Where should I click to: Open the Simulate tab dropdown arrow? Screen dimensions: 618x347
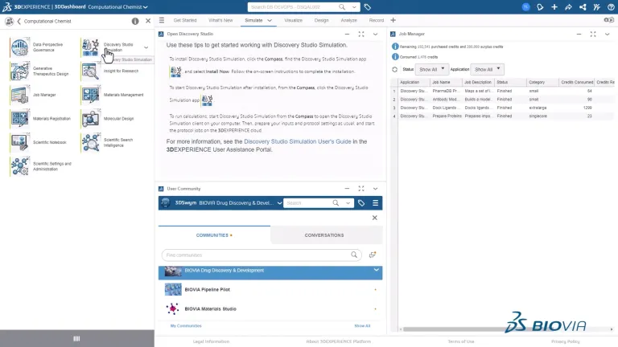click(x=270, y=20)
